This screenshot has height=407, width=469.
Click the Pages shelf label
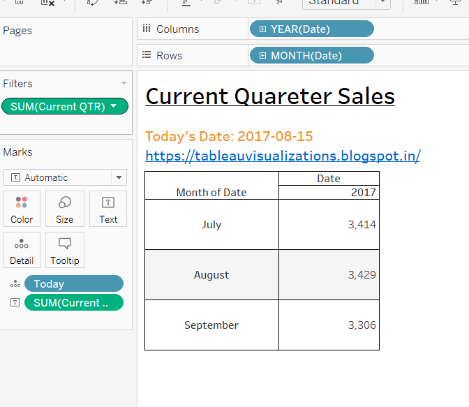pos(17,31)
